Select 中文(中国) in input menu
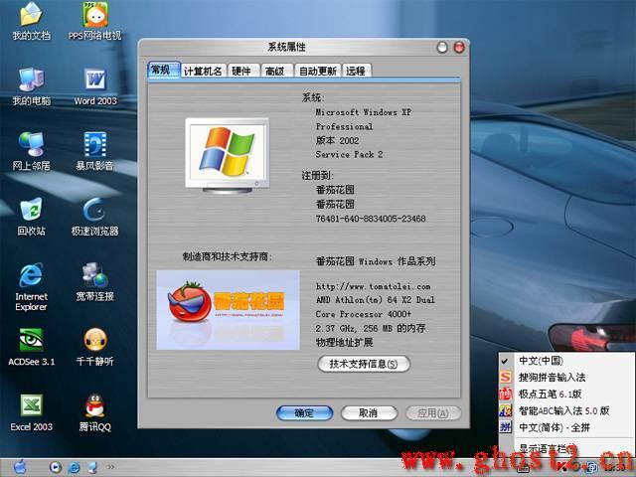This screenshot has width=636, height=477. tap(566, 360)
